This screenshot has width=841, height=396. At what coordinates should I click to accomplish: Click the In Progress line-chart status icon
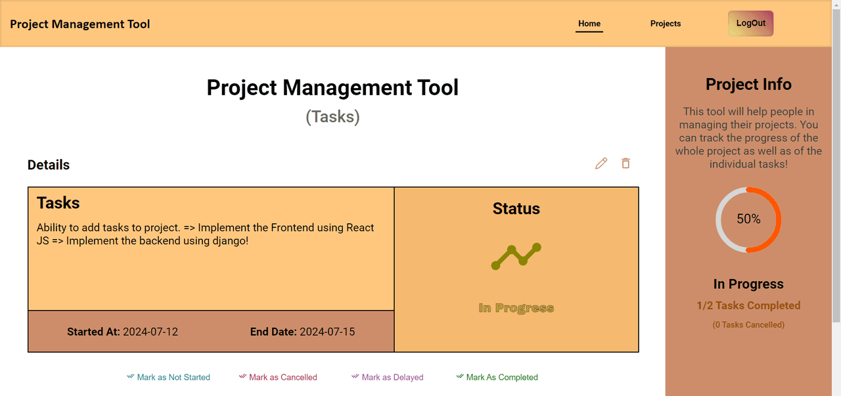click(516, 256)
